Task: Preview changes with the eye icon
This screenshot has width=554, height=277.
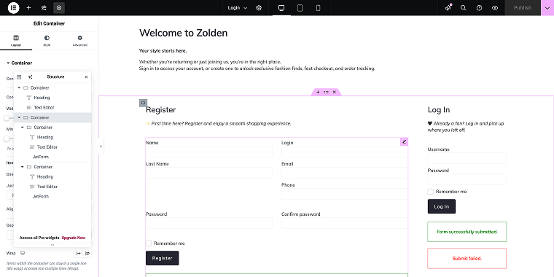Action: 495,8
